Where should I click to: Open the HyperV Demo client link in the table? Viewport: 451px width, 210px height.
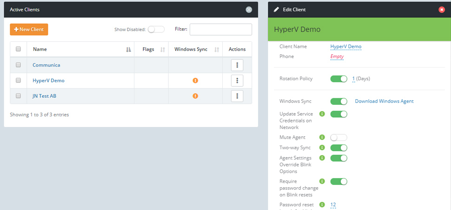coord(49,81)
